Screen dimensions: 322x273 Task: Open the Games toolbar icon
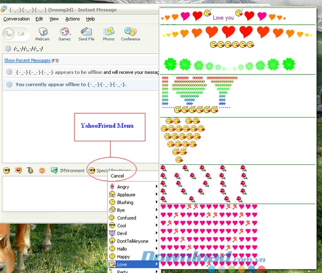click(65, 34)
